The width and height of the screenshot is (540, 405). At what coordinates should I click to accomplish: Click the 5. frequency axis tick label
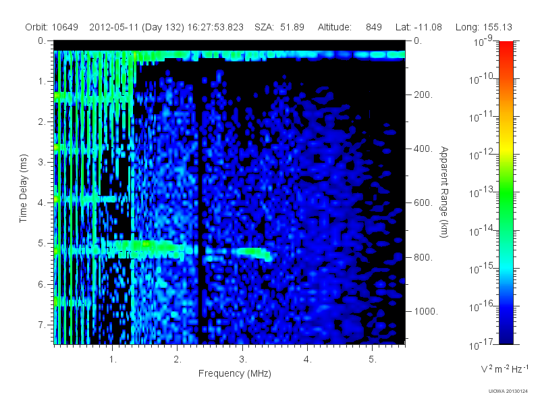click(x=373, y=359)
